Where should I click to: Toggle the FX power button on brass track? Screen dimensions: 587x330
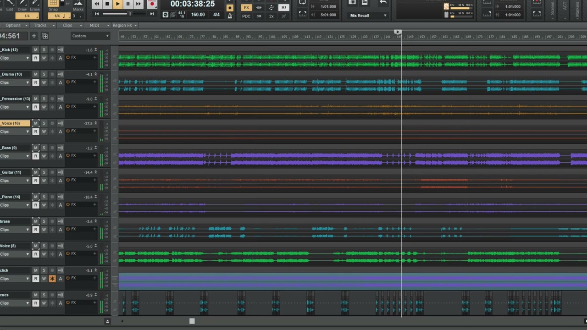point(68,229)
